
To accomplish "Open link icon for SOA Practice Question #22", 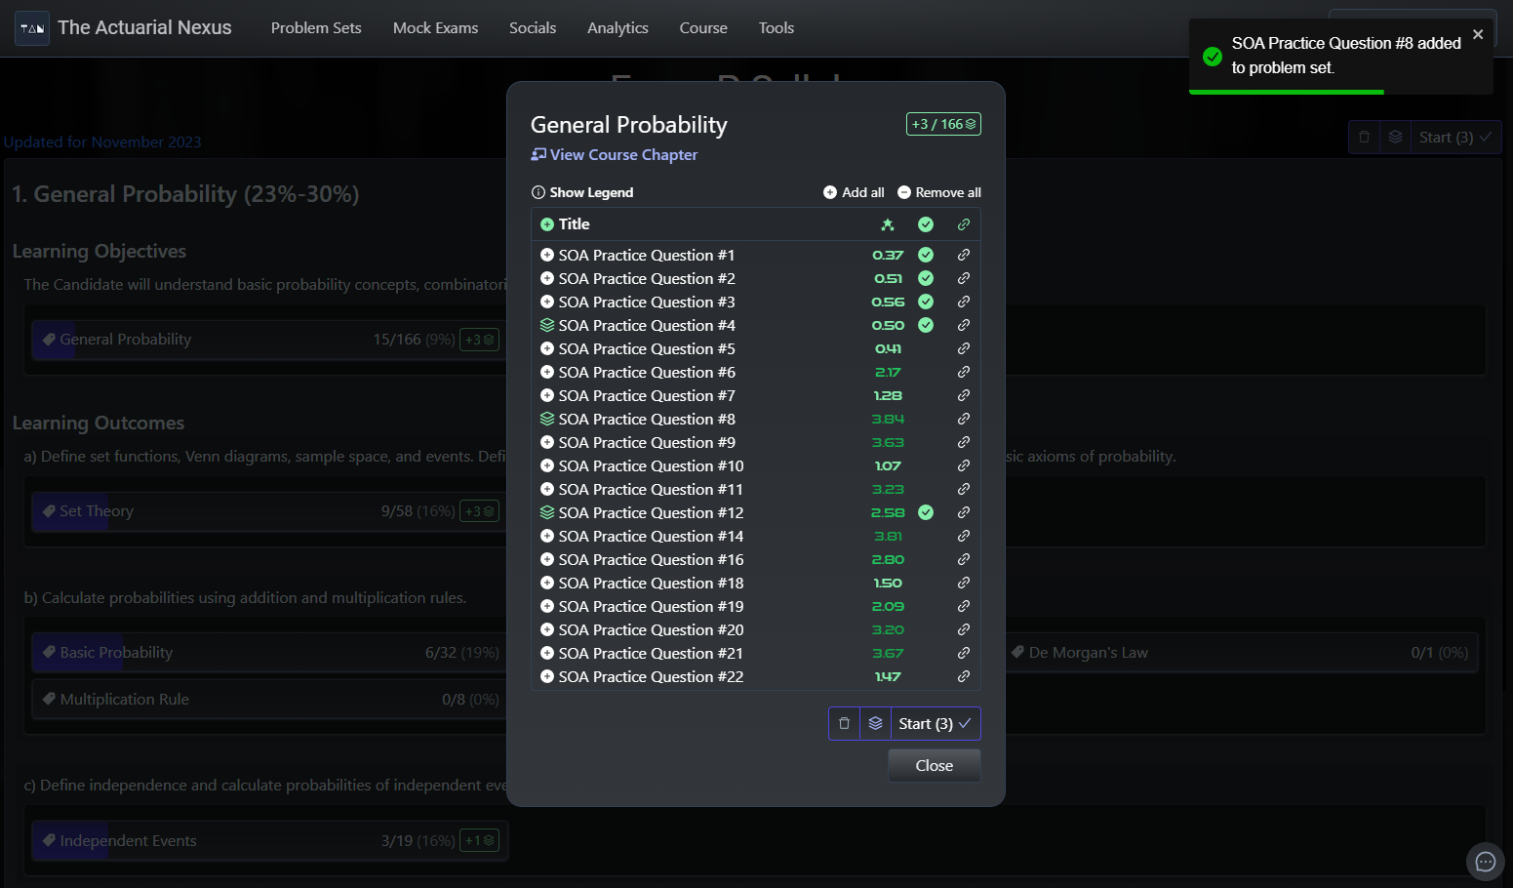I will pos(964,676).
